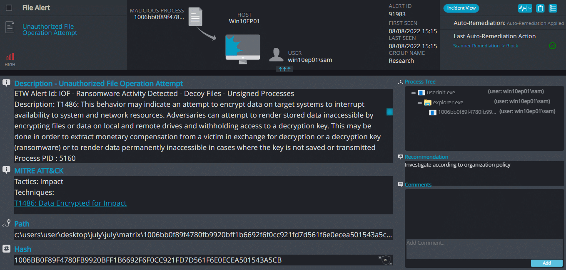
Task: Click the ETW Alert Id line in description
Action: 154,93
